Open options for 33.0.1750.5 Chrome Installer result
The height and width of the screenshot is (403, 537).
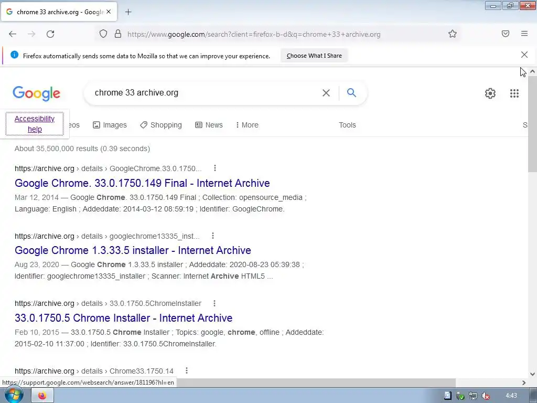(x=214, y=303)
